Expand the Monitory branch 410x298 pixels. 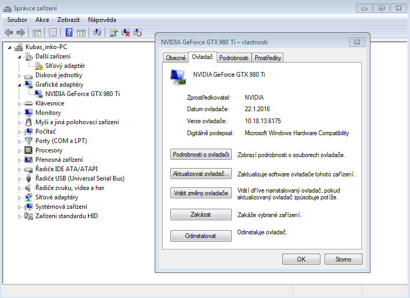click(x=19, y=113)
